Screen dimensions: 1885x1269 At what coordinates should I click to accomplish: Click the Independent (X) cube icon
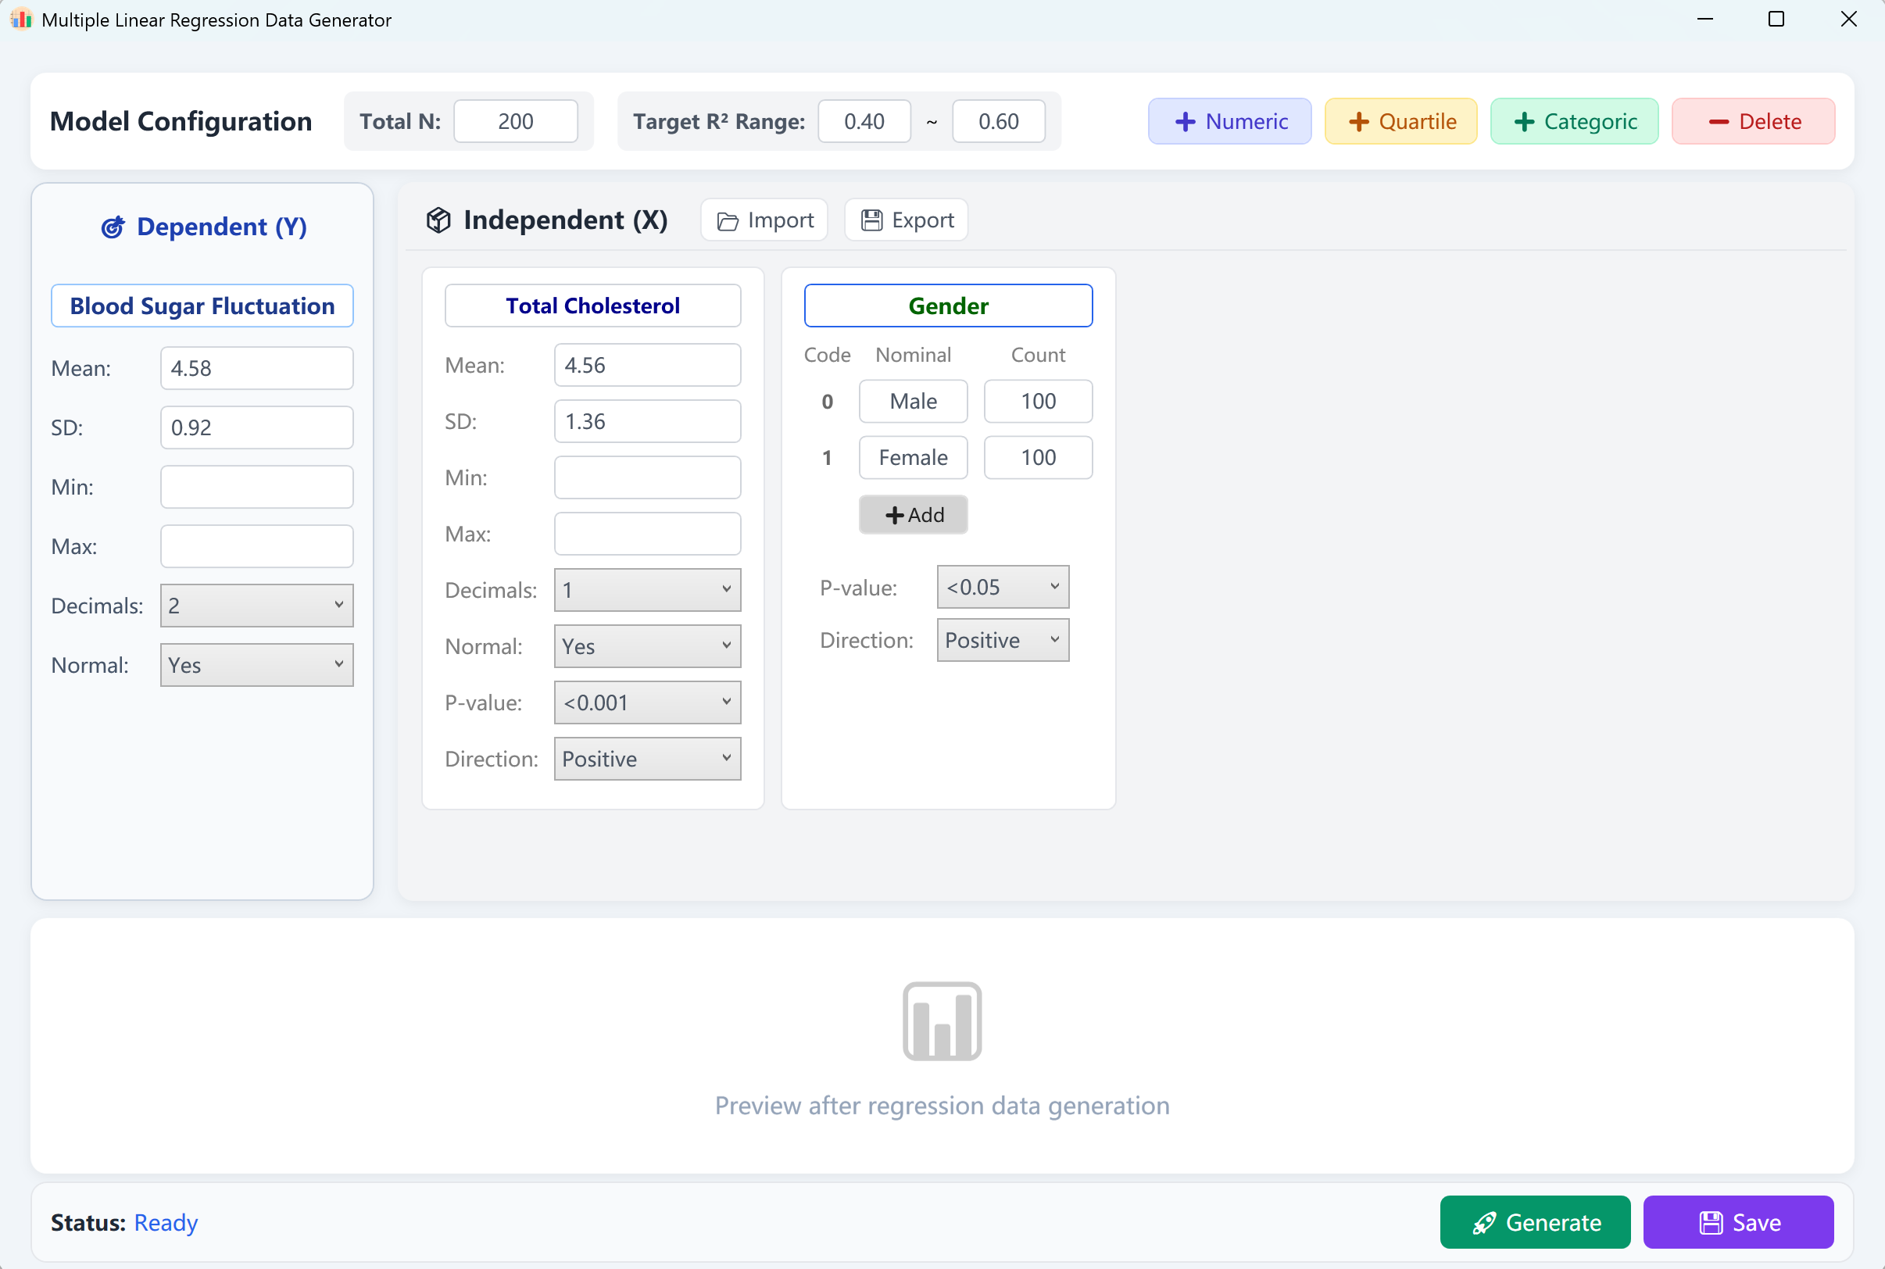point(438,220)
